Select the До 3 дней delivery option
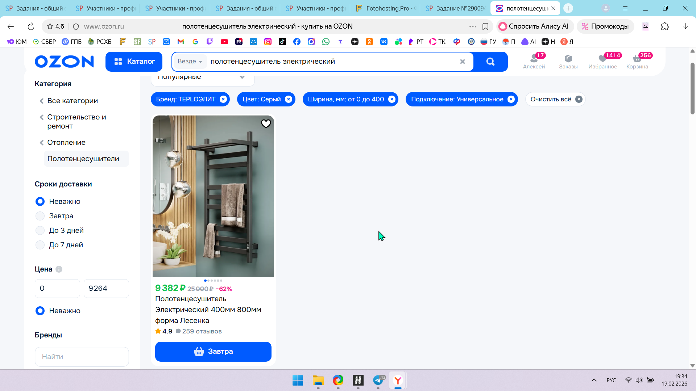The image size is (696, 391). coord(40,231)
